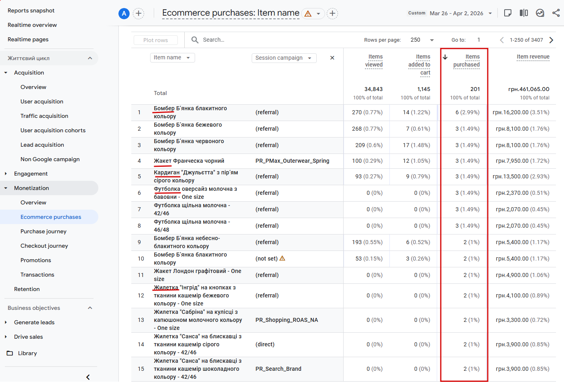Open the Insights icon

coord(540,13)
